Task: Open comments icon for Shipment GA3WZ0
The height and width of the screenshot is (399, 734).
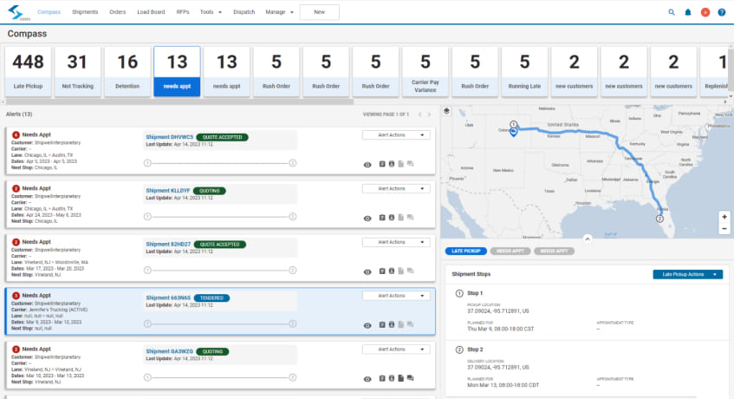Action: tap(411, 378)
